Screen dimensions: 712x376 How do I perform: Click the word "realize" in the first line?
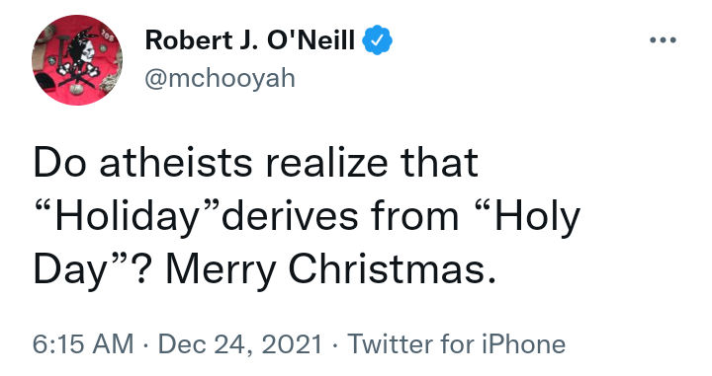[x=327, y=162]
